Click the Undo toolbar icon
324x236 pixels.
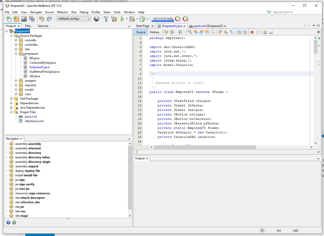click(x=42, y=19)
